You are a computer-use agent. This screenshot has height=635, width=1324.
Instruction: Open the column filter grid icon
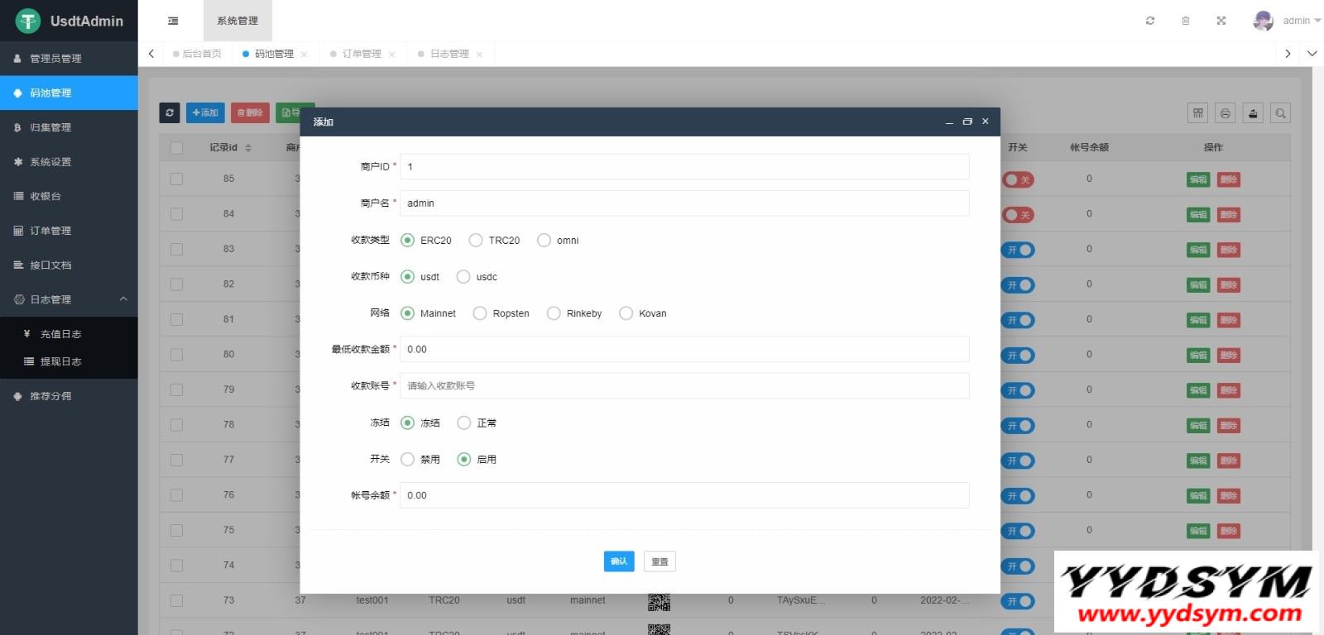[x=1197, y=113]
